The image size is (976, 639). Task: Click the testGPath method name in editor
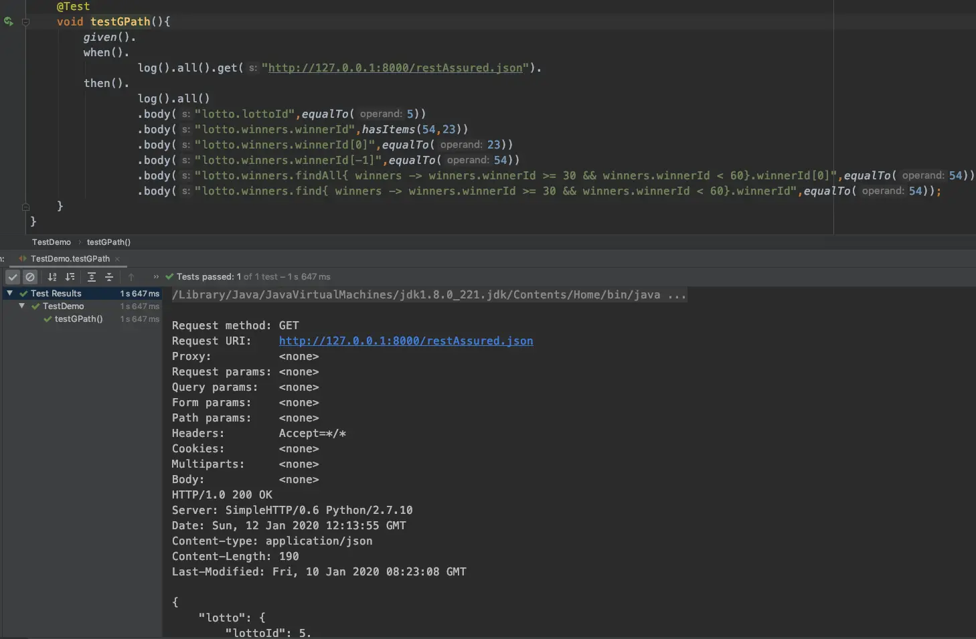click(x=120, y=21)
